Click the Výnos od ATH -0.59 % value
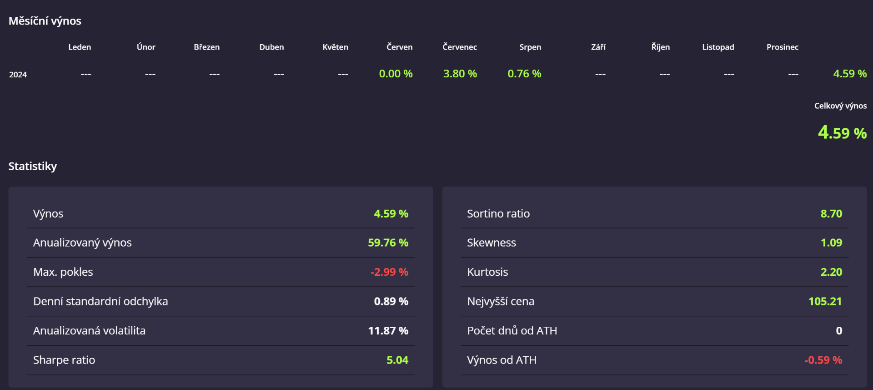The image size is (873, 390). 823,360
